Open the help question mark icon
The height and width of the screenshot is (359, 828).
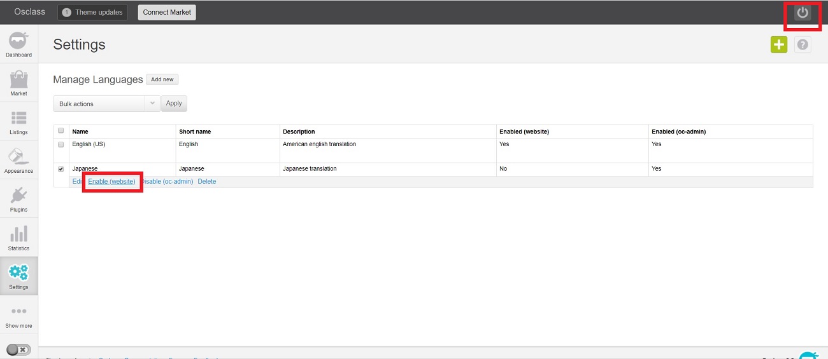803,44
